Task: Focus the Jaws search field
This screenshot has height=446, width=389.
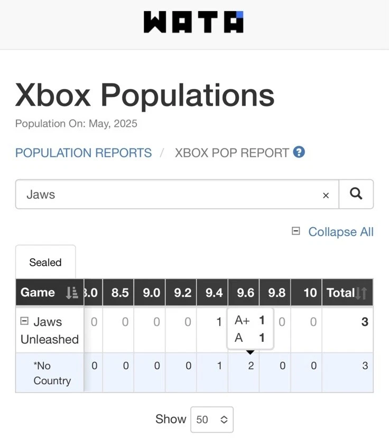Action: coord(169,194)
